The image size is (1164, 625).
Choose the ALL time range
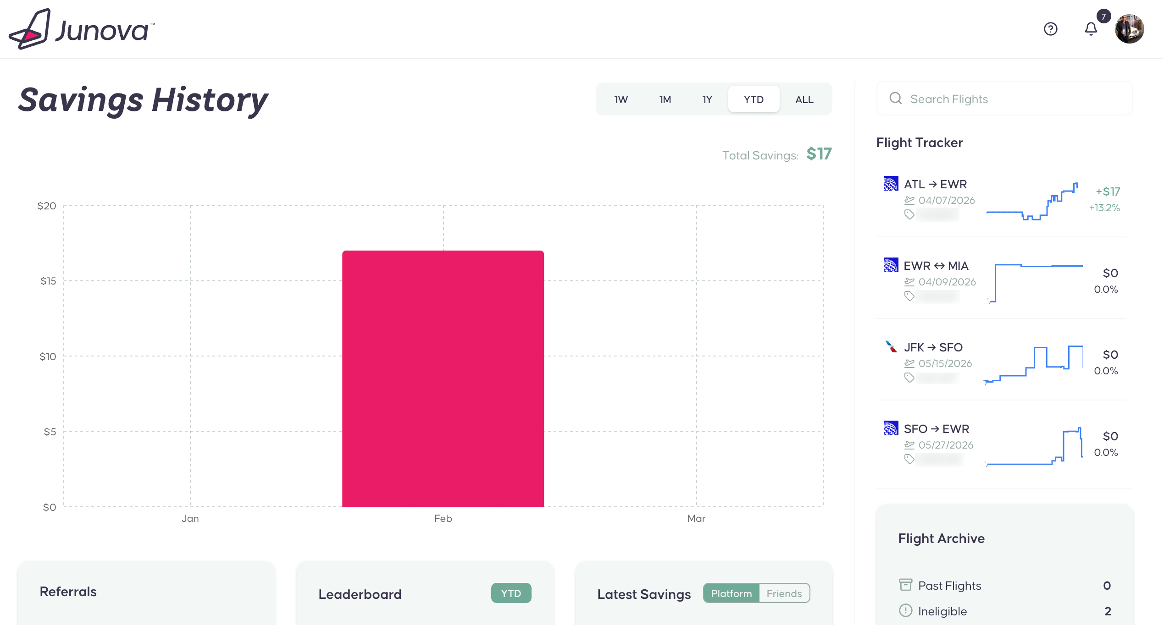coord(804,99)
